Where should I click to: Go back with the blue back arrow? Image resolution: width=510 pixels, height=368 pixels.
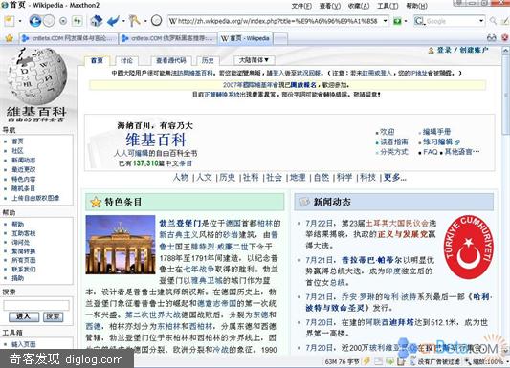click(34, 21)
